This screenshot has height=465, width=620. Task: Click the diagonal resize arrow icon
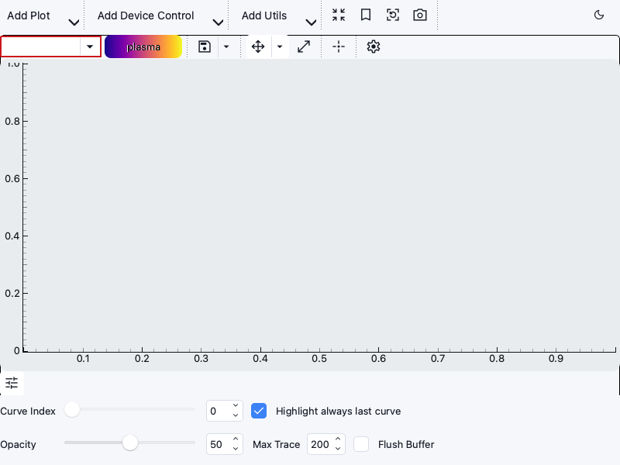[x=304, y=46]
